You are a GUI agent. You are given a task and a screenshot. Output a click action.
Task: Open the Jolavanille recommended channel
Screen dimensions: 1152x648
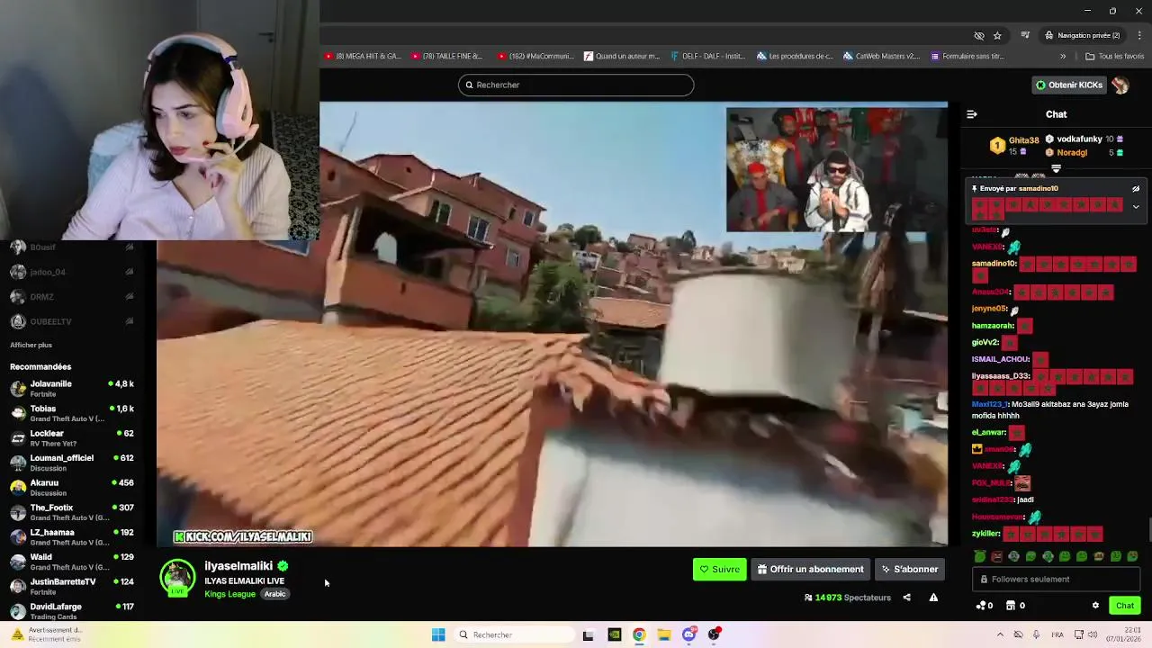pos(72,389)
